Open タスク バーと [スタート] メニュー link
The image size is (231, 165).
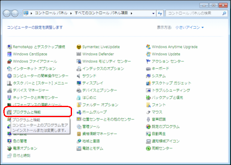pyautogui.click(x=40, y=83)
